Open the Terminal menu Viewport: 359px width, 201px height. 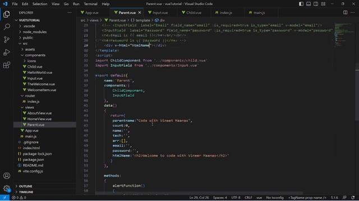coord(90,4)
